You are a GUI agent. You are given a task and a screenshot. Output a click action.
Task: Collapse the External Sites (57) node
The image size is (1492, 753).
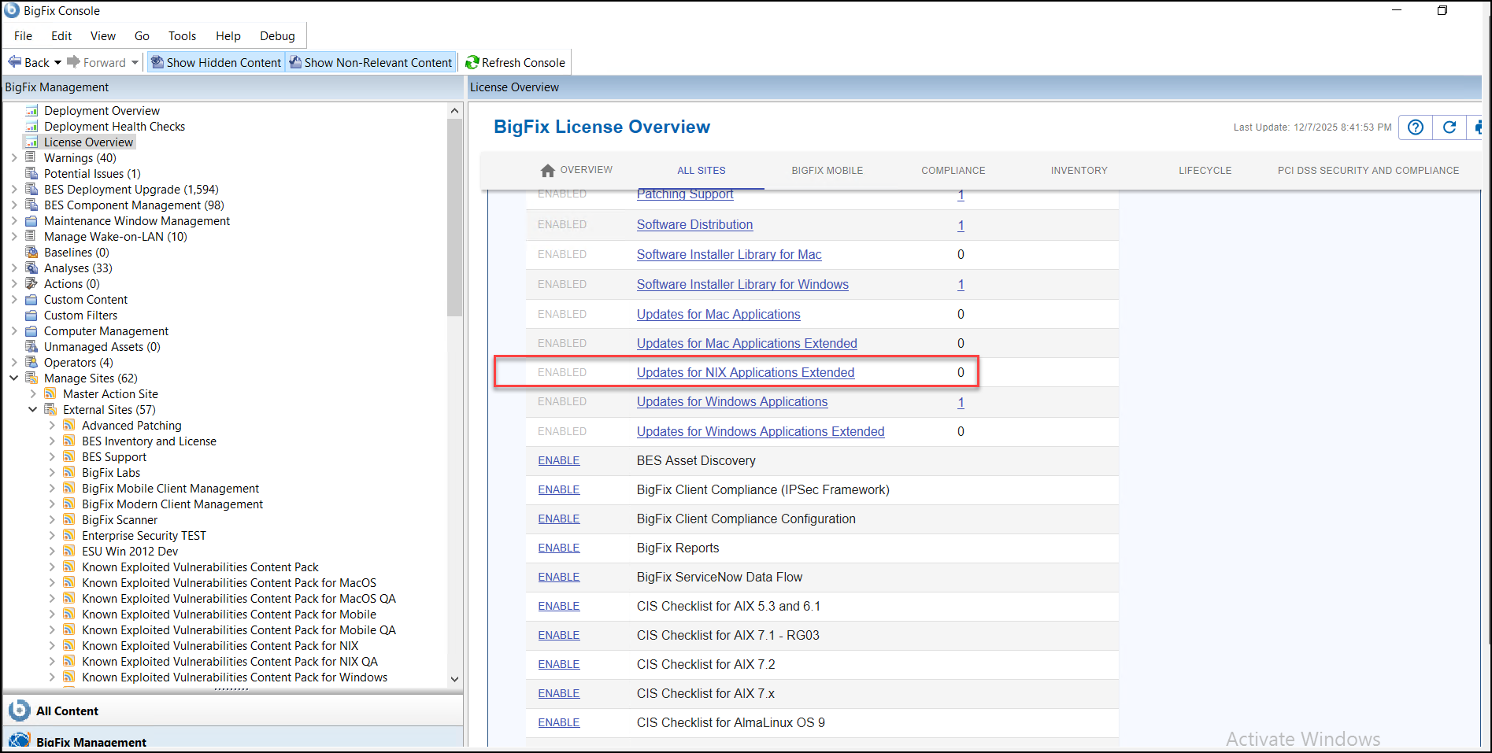pyautogui.click(x=32, y=410)
